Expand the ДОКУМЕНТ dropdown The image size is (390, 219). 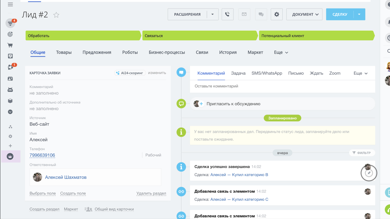tap(304, 14)
